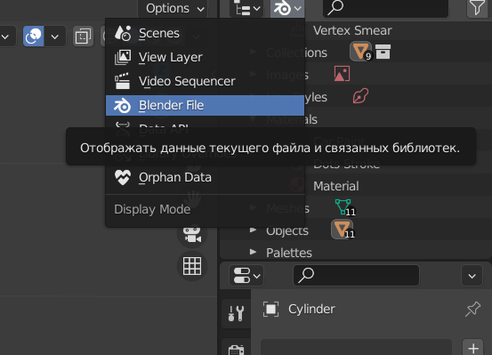Toggle the pin icon next to Cylinder
This screenshot has width=492, height=355.
coord(472,309)
